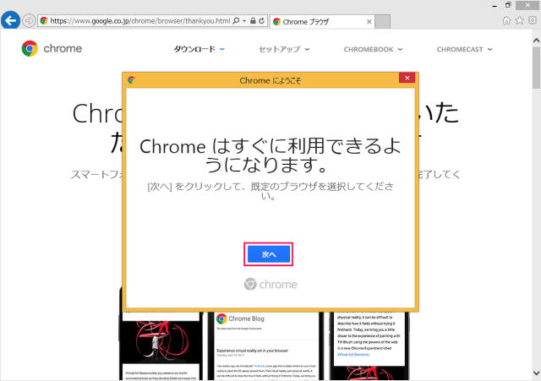Expand the ダウンロード dropdown menu
541x381 pixels.
coord(199,49)
